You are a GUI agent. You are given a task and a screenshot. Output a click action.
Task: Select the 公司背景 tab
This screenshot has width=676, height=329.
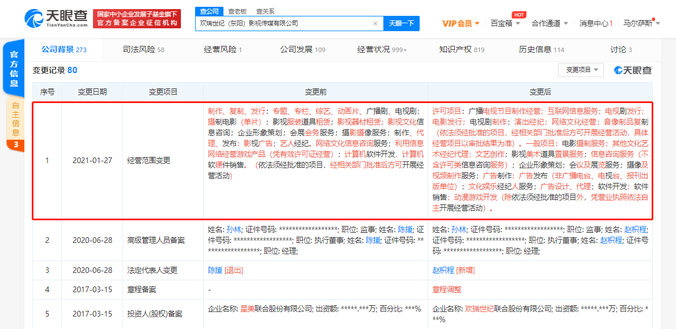point(64,49)
